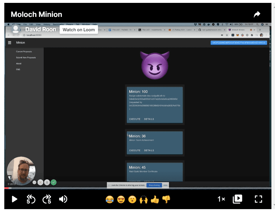This screenshot has height=212, width=275.
Task: React with the thumbs down emoji
Action: pos(166,199)
